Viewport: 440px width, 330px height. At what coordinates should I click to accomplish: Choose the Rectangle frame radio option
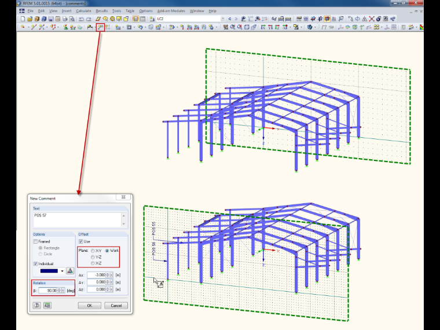[x=41, y=248]
